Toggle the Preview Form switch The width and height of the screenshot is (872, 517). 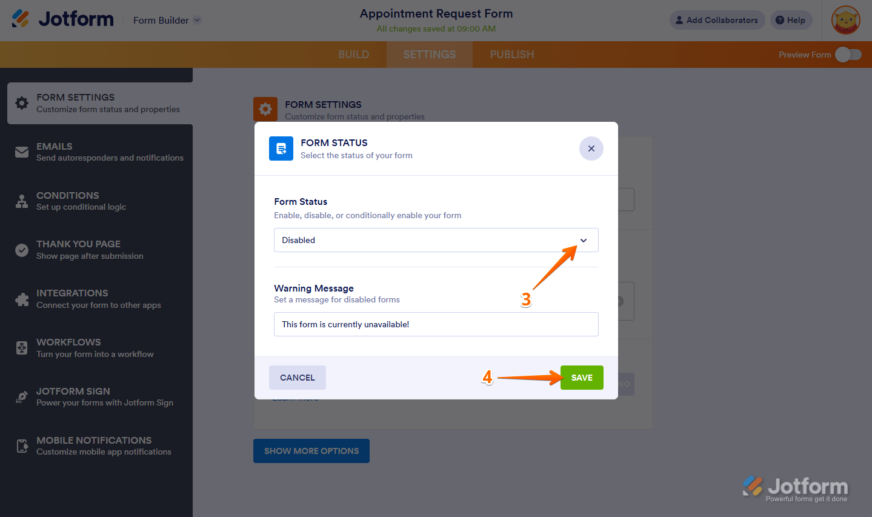tap(848, 55)
